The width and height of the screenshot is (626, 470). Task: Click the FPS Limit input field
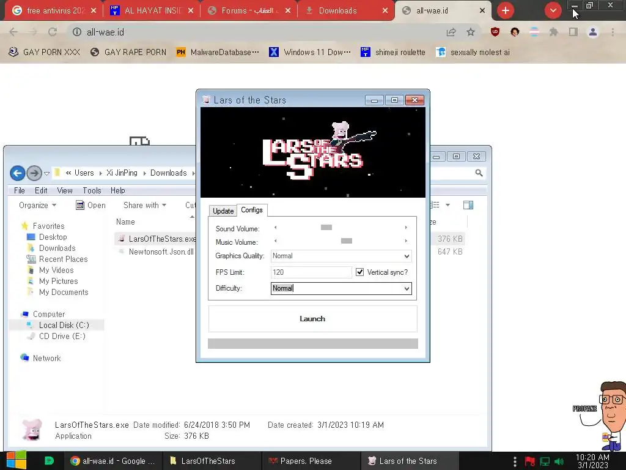(311, 272)
